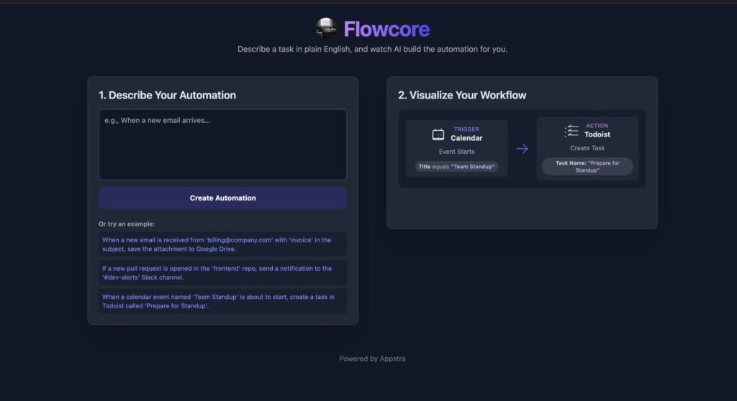Click the "Or try an example" label
Image resolution: width=737 pixels, height=401 pixels.
127,224
